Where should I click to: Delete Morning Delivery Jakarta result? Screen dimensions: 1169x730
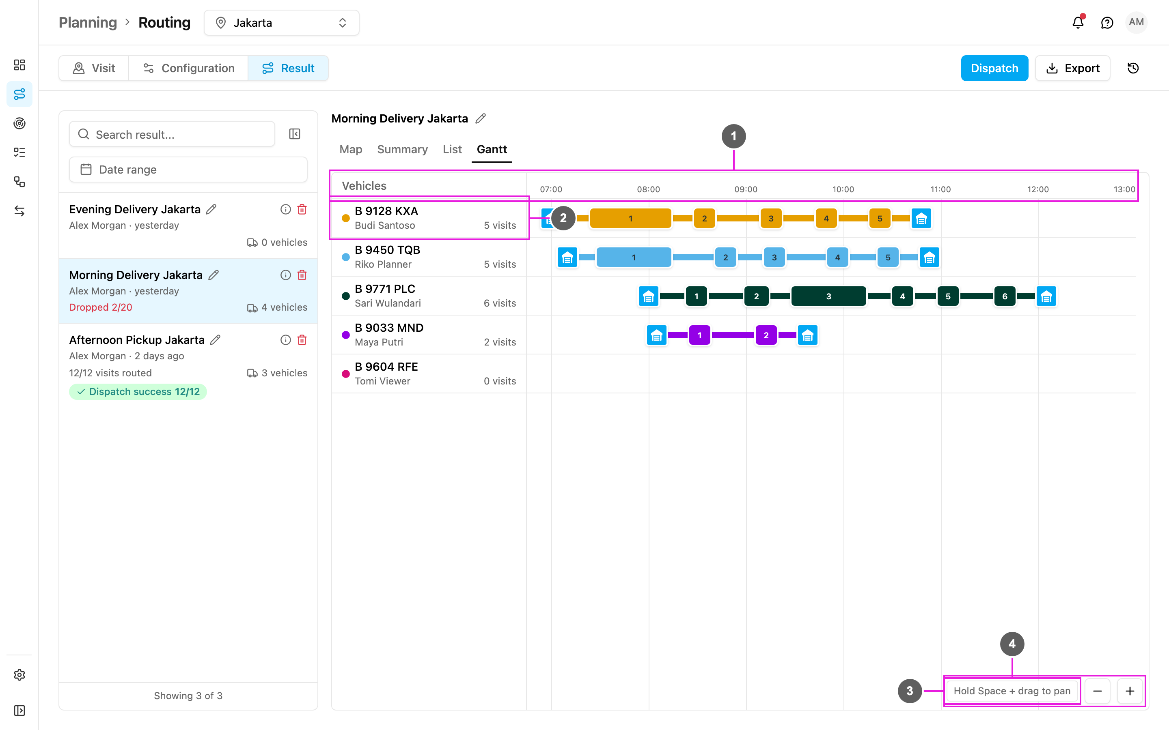[302, 275]
